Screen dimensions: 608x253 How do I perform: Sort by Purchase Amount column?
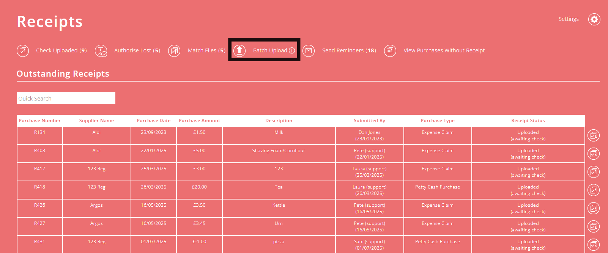tap(199, 121)
